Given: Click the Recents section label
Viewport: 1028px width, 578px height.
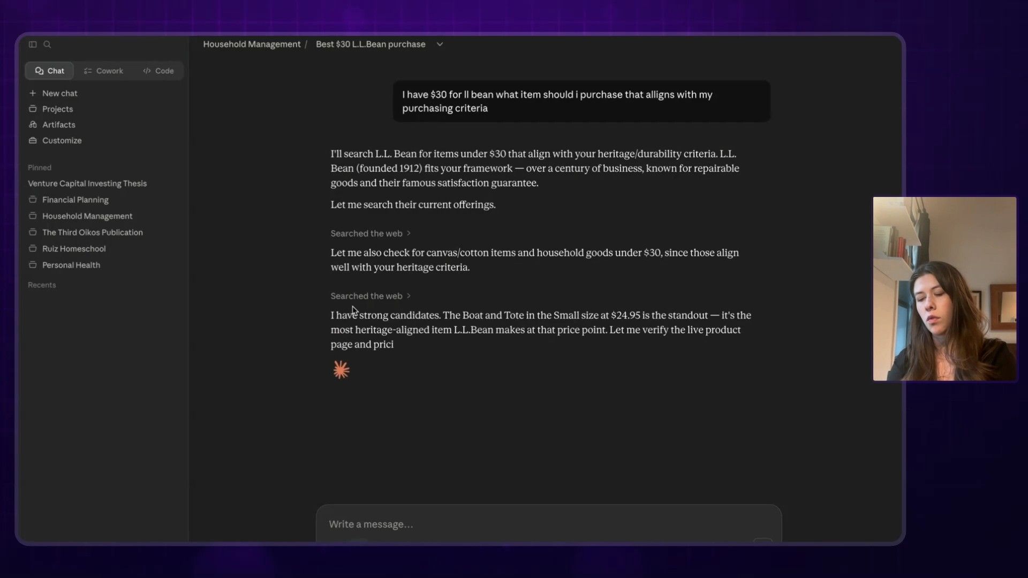Looking at the screenshot, I should (x=42, y=285).
